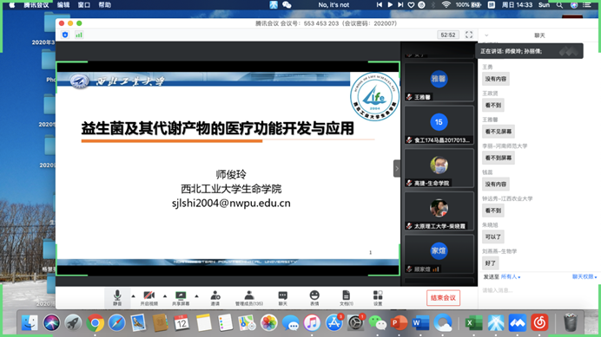This screenshot has width=601, height=337.
Task: Open the 窗口 menu in the menu bar
Action: (84, 5)
